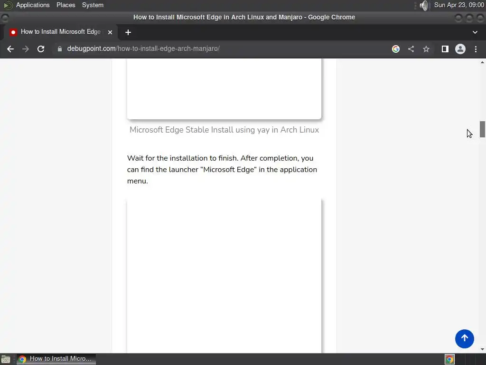Click scrollbar down arrow
The width and height of the screenshot is (486, 365).
point(482,349)
